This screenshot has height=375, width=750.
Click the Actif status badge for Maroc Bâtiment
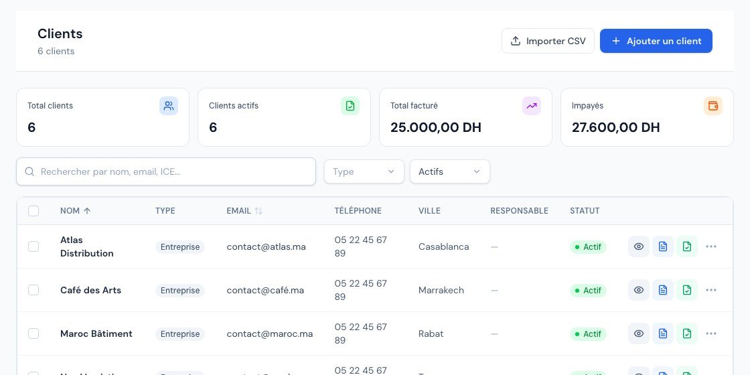tap(588, 334)
